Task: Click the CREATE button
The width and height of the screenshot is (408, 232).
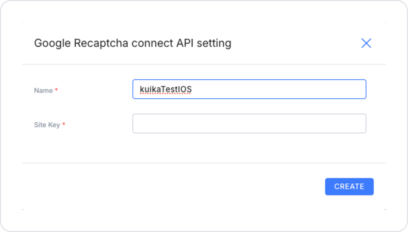Action: [x=349, y=187]
